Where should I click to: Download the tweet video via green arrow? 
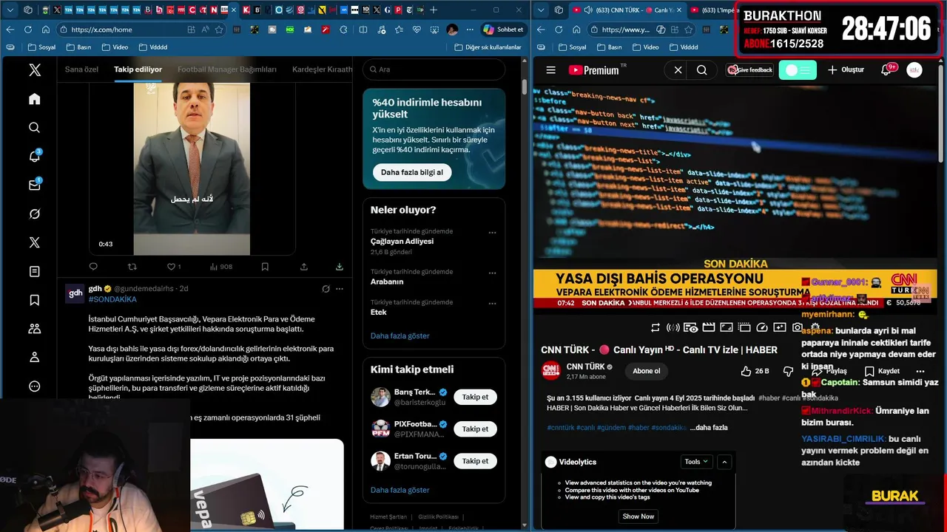click(340, 267)
